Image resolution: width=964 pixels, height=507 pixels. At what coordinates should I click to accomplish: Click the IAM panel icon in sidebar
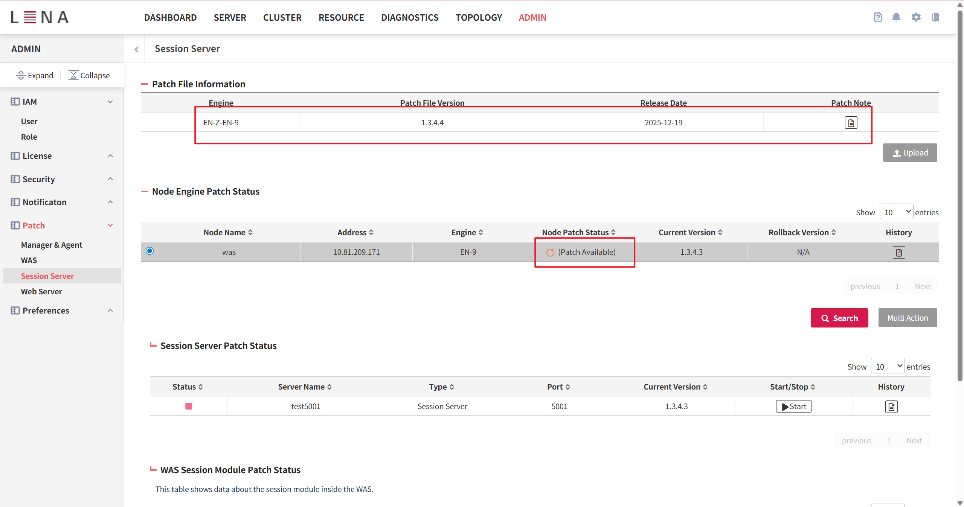[15, 102]
